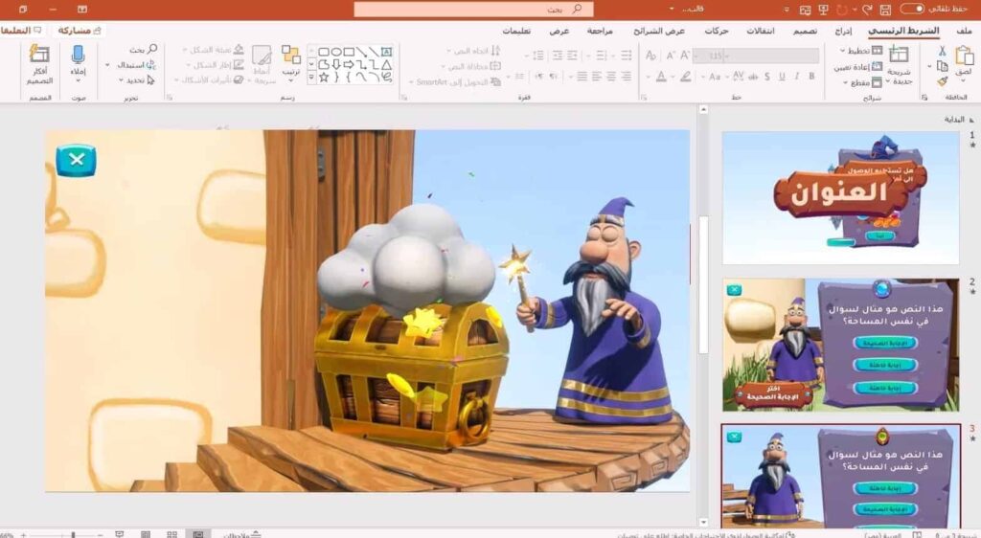Image resolution: width=981 pixels, height=538 pixels.
Task: Click the New Slide icon
Action: [899, 55]
